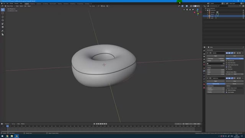Screen dimensions: 245x138
Task: Toggle the Fill Rim checkbox
Action: click(227, 67)
